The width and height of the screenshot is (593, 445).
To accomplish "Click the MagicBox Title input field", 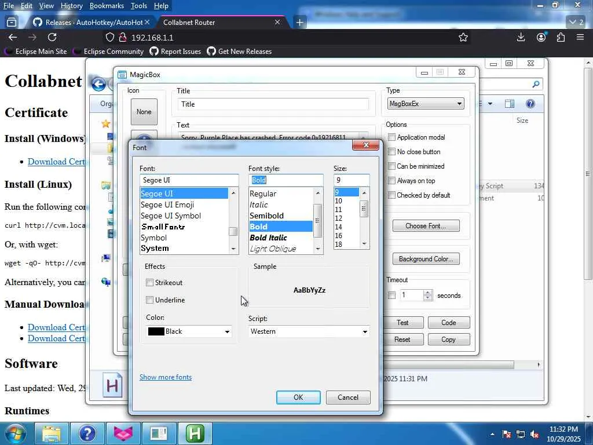I will point(273,104).
